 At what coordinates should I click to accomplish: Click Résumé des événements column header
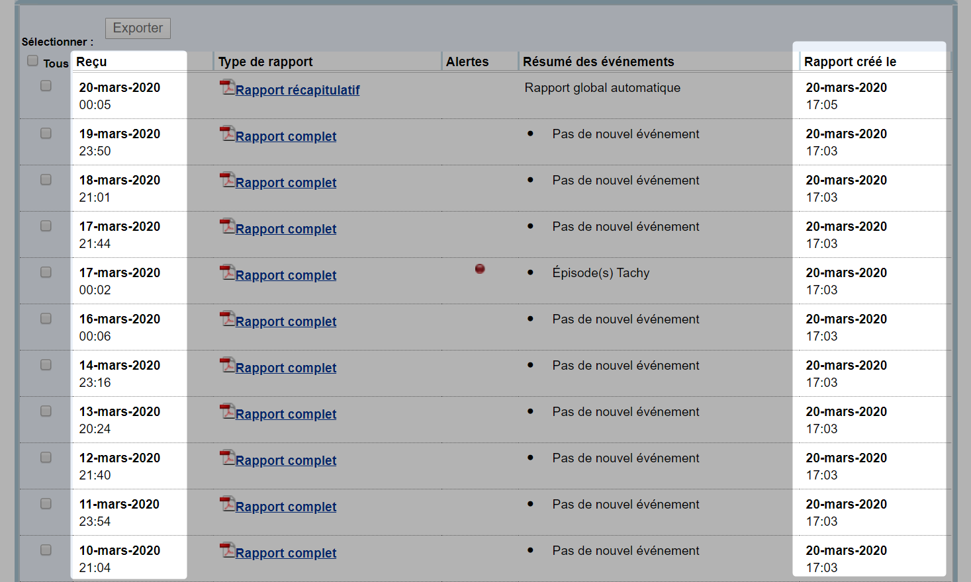598,62
